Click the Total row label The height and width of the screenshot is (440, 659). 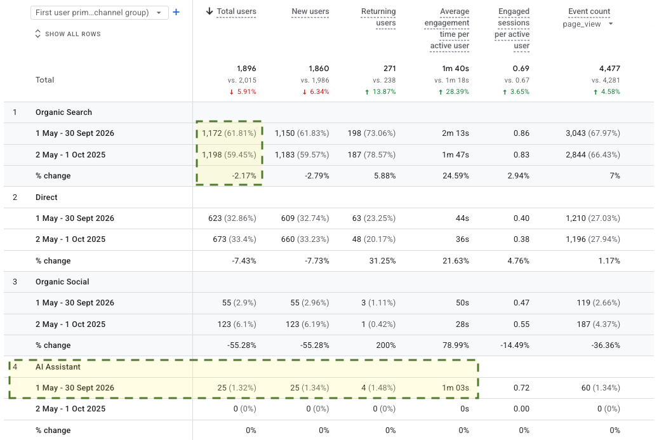[x=44, y=80]
